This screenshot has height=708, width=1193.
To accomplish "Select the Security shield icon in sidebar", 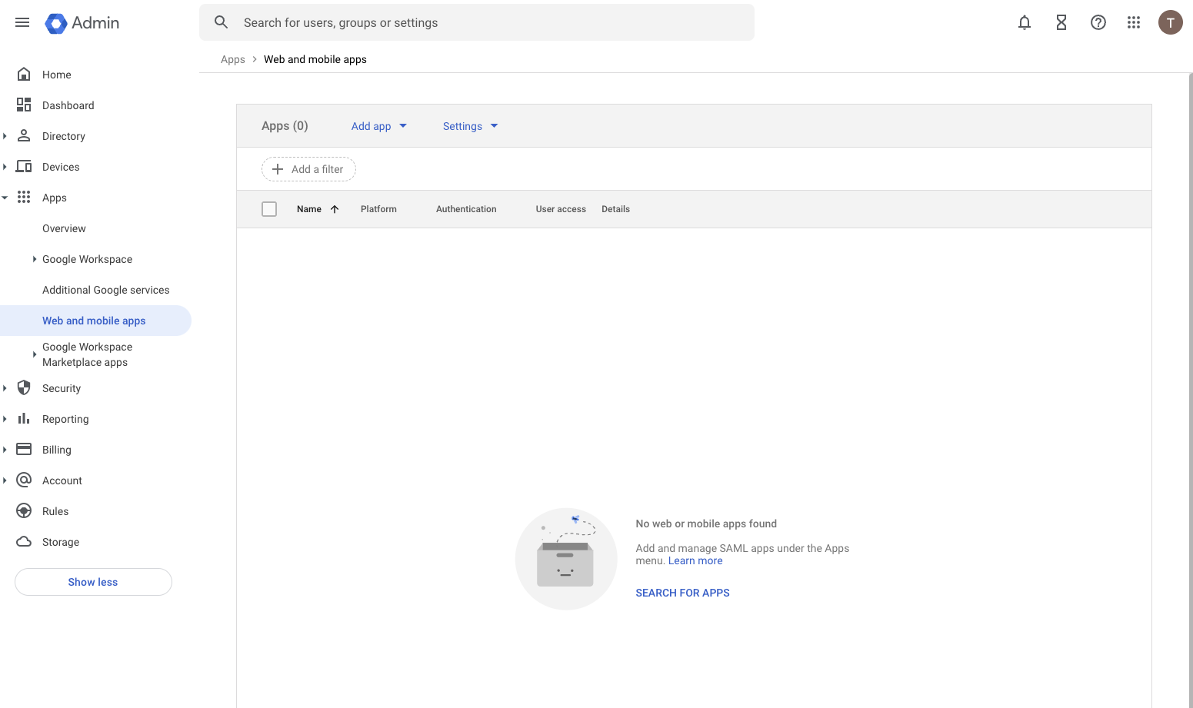I will [x=24, y=388].
